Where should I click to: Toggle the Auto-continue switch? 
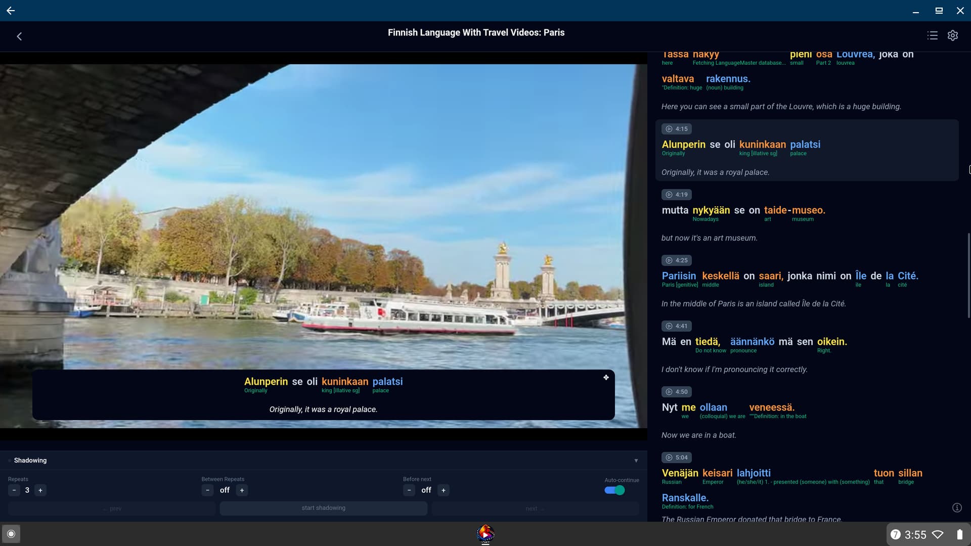614,490
